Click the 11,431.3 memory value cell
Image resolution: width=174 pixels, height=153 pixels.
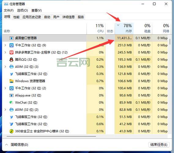pyautogui.click(x=124, y=38)
